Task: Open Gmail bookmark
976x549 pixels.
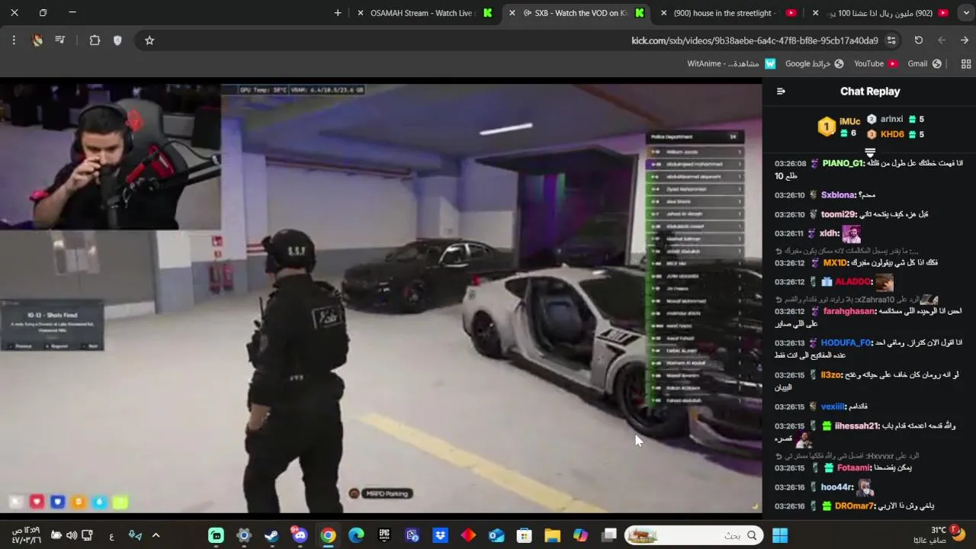Action: tap(924, 64)
